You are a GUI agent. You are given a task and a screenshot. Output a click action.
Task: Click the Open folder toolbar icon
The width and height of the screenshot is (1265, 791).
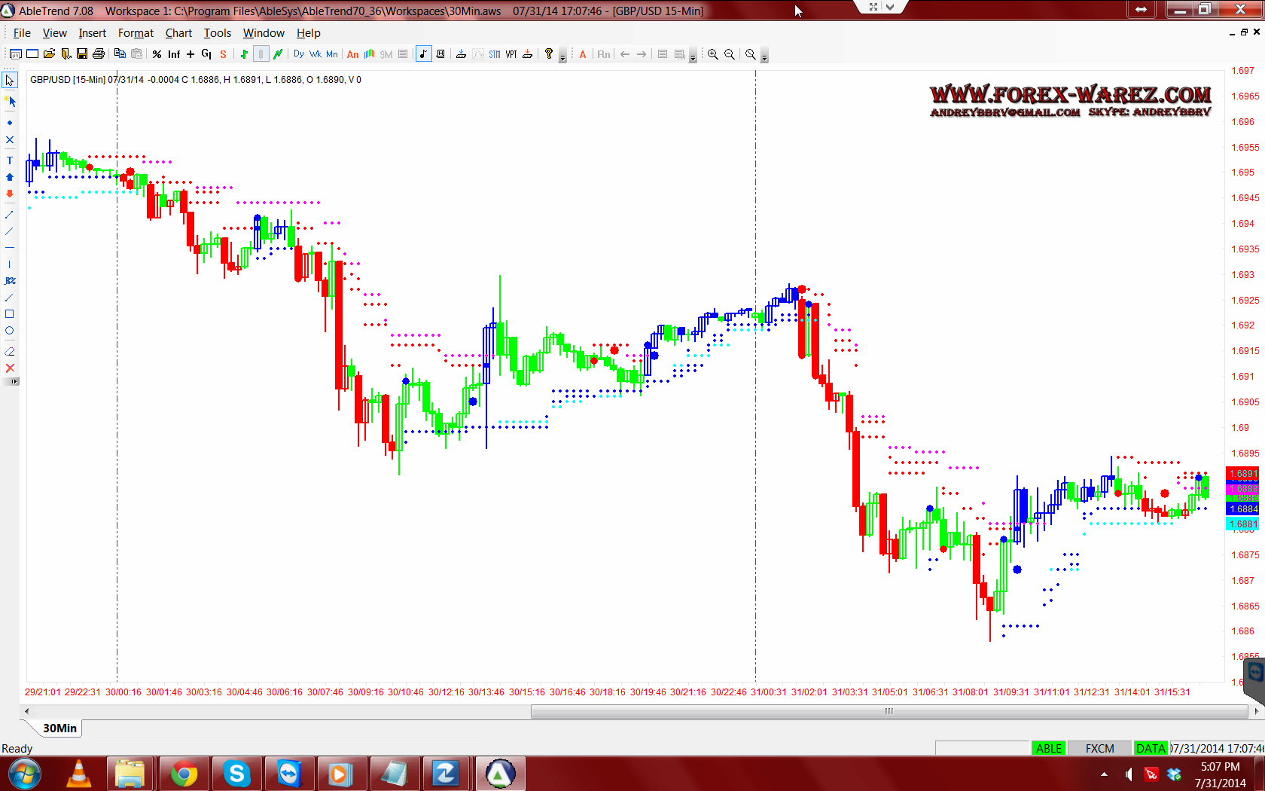[49, 54]
